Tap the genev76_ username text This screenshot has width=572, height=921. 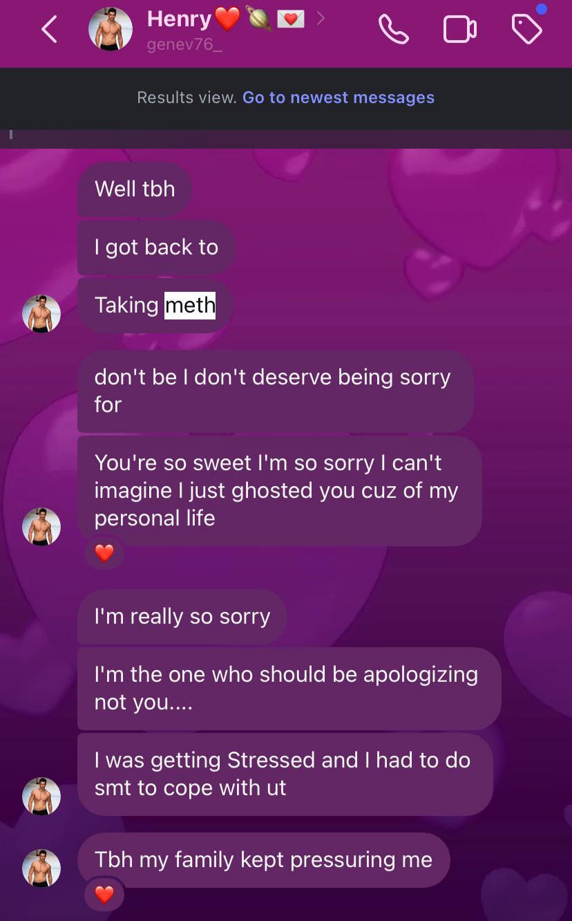pyautogui.click(x=175, y=46)
